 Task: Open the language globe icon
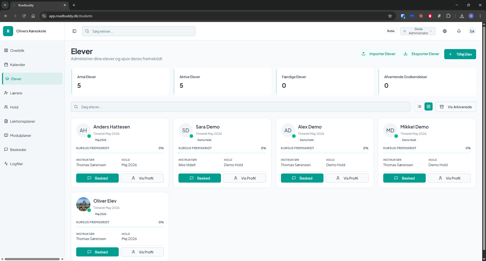(445, 31)
